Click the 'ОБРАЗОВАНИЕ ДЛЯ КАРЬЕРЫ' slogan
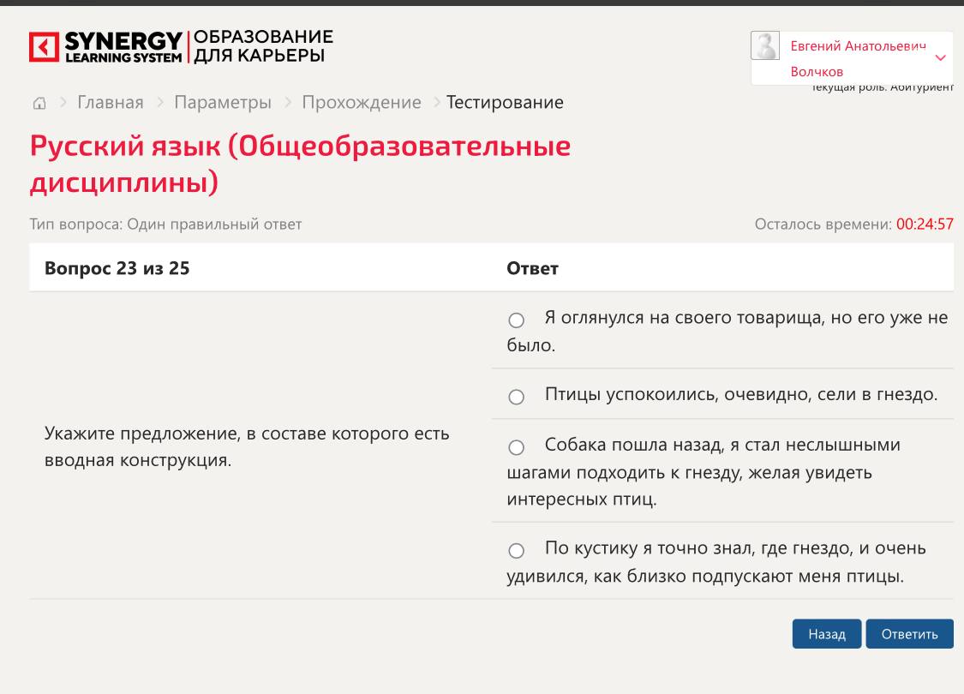Image resolution: width=964 pixels, height=694 pixels. point(263,46)
